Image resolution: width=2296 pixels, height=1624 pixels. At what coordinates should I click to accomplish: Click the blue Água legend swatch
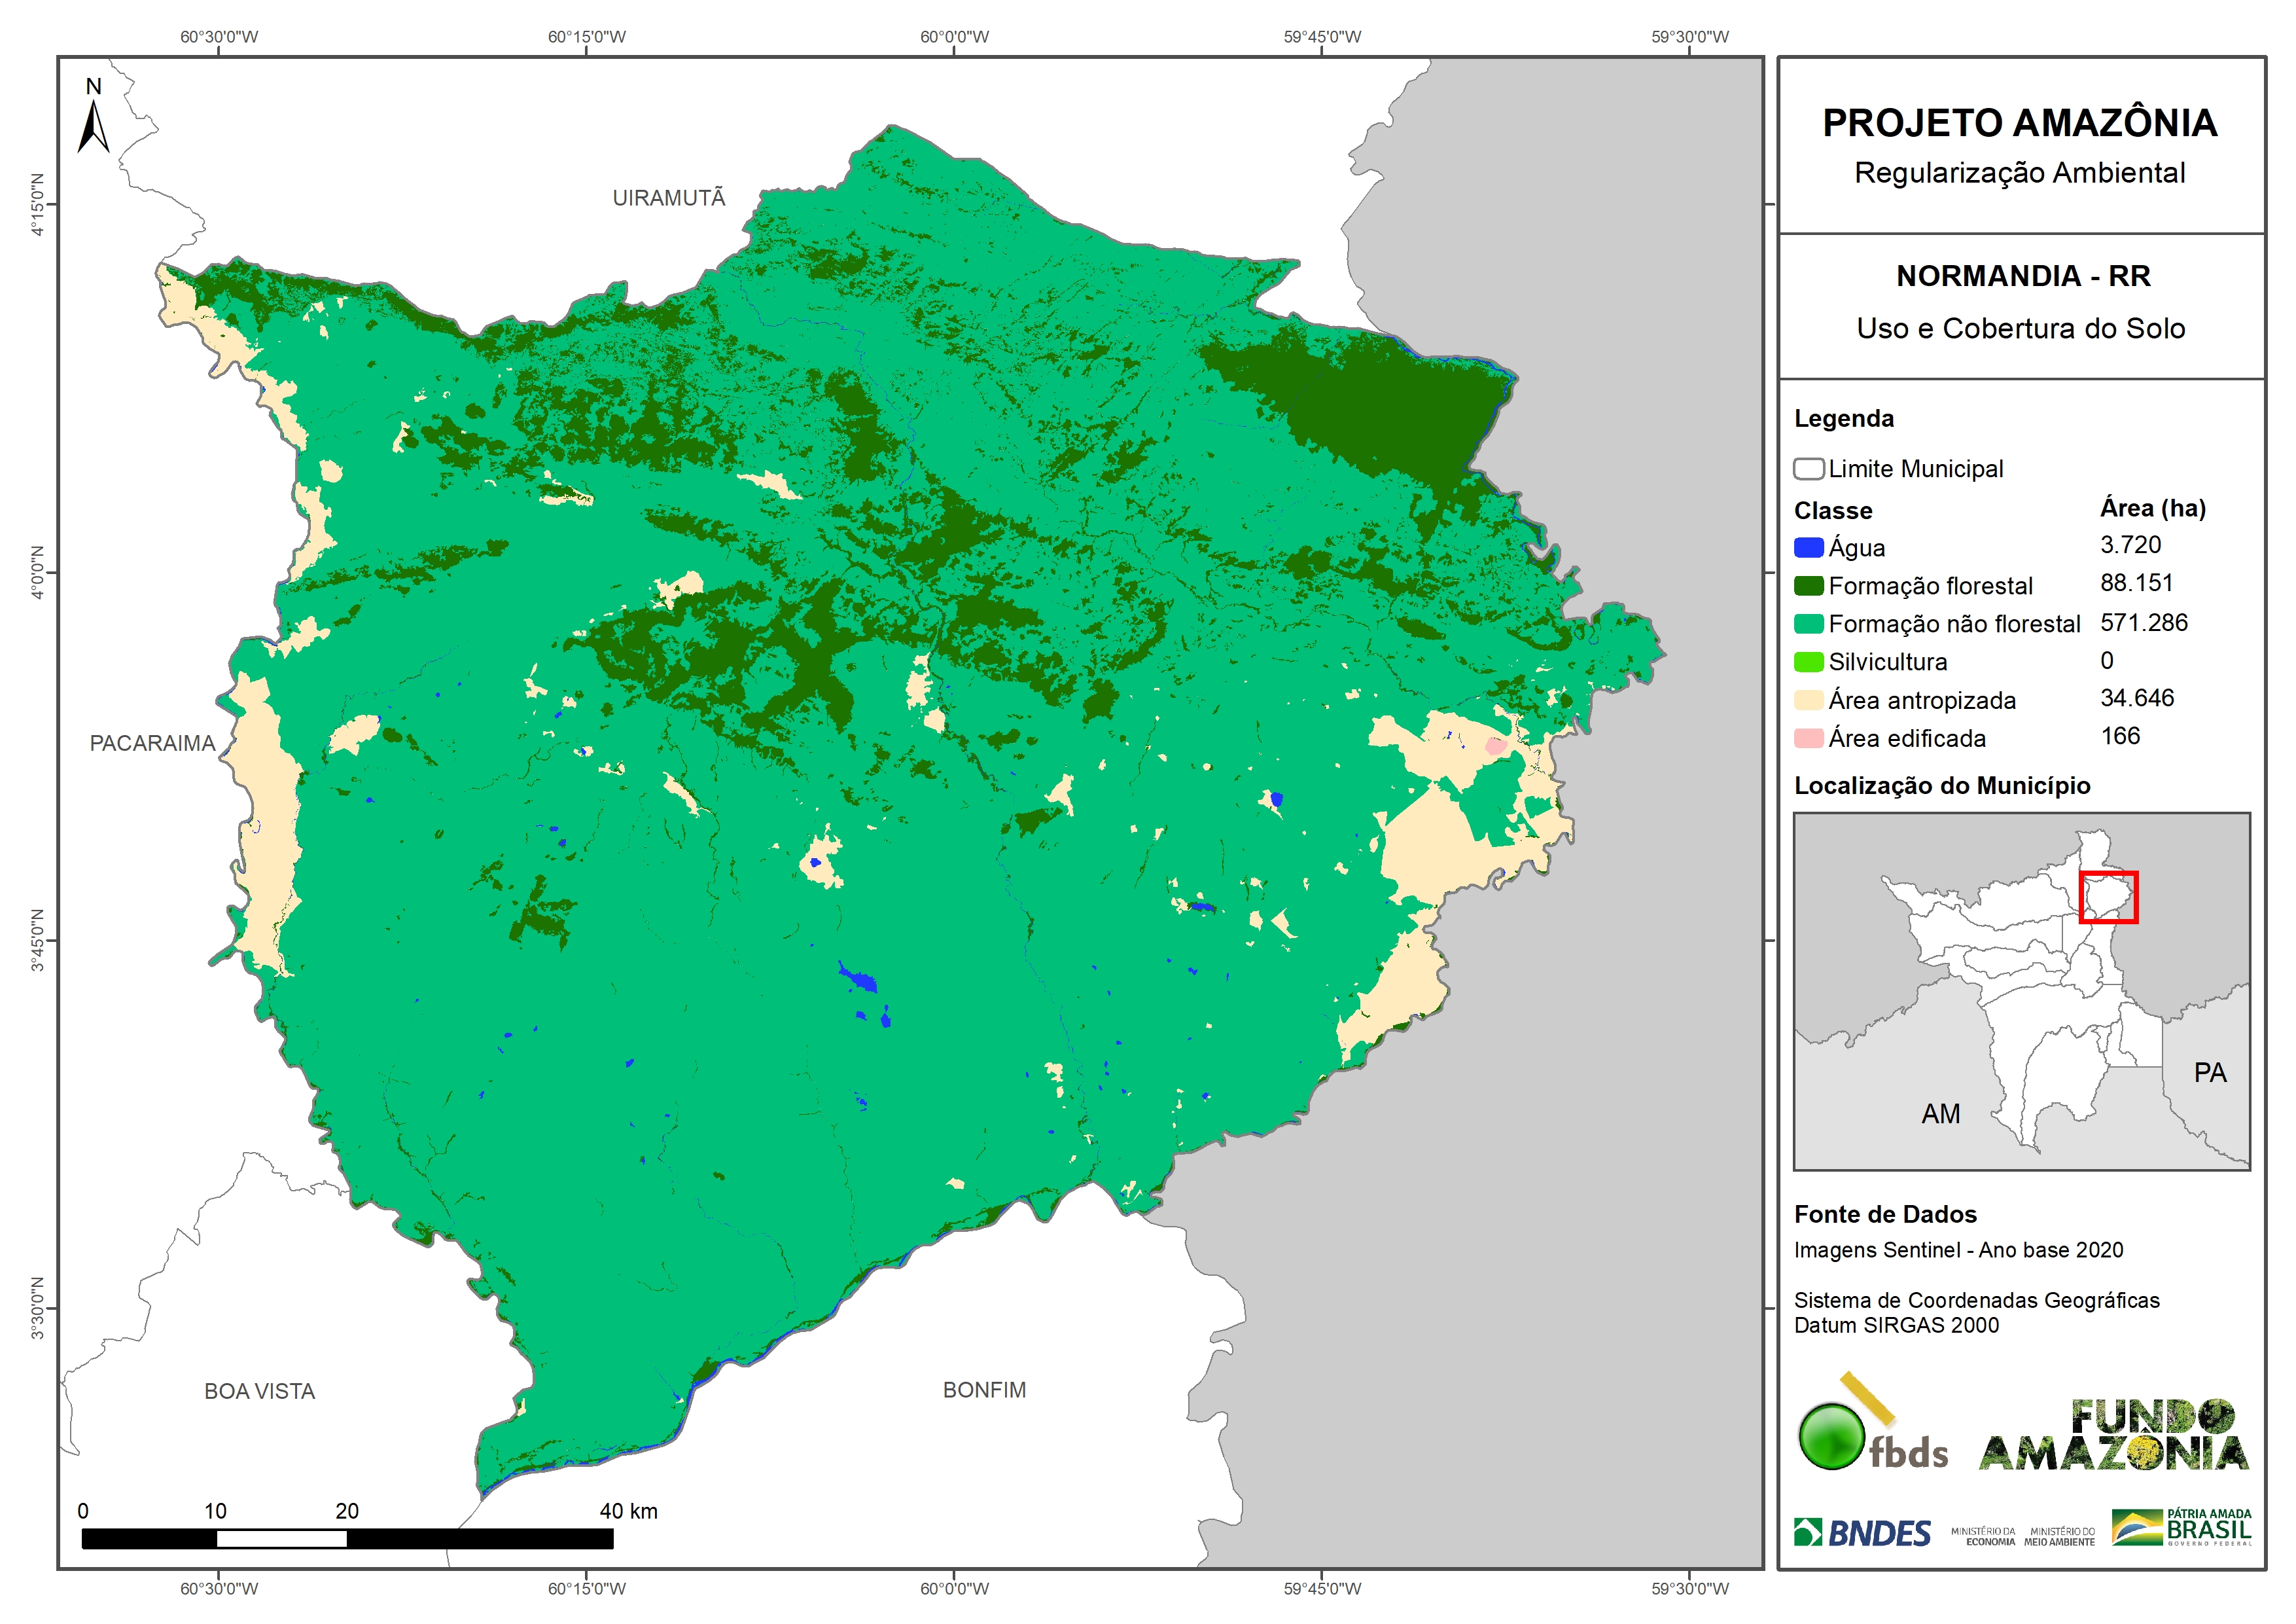[1808, 547]
